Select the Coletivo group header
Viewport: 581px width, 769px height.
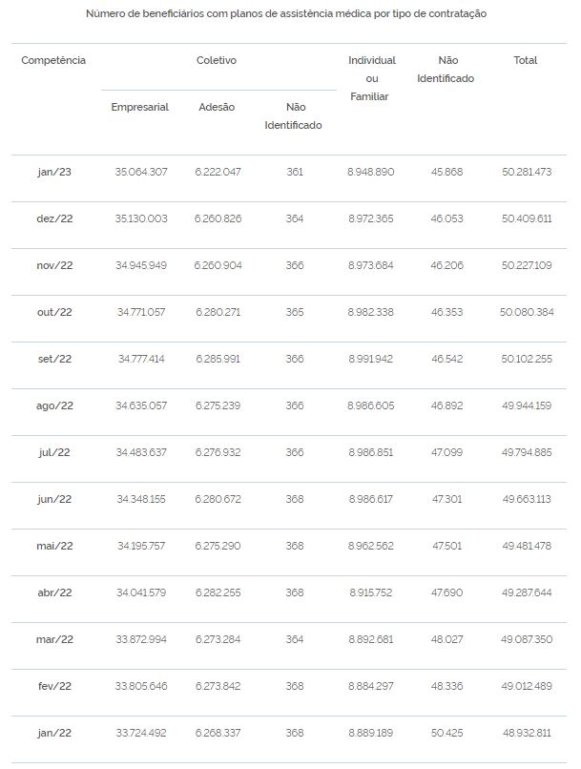(217, 60)
